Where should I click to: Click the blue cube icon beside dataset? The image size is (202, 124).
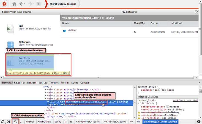point(64,31)
